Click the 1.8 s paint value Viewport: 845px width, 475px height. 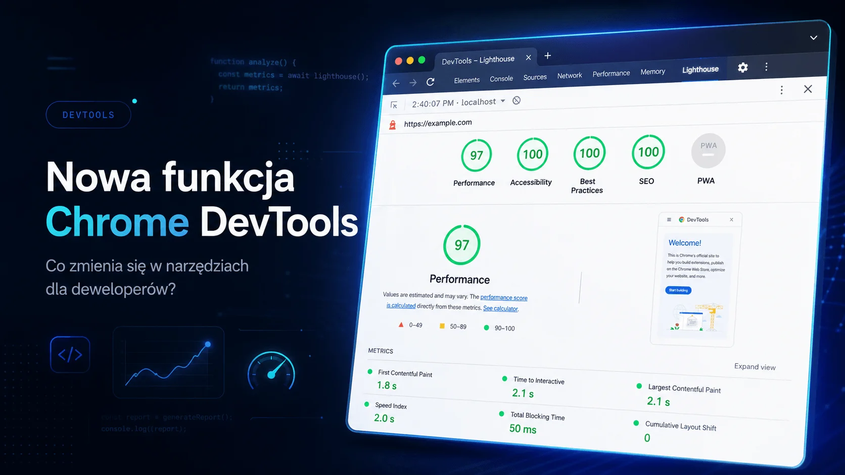tap(387, 386)
